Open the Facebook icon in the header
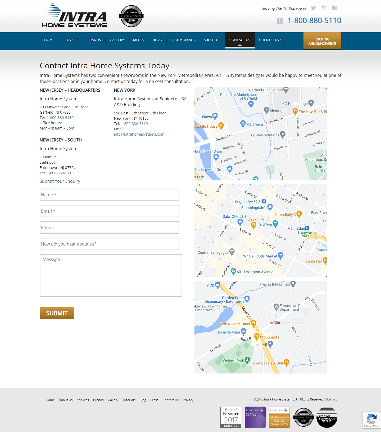 pos(334,8)
